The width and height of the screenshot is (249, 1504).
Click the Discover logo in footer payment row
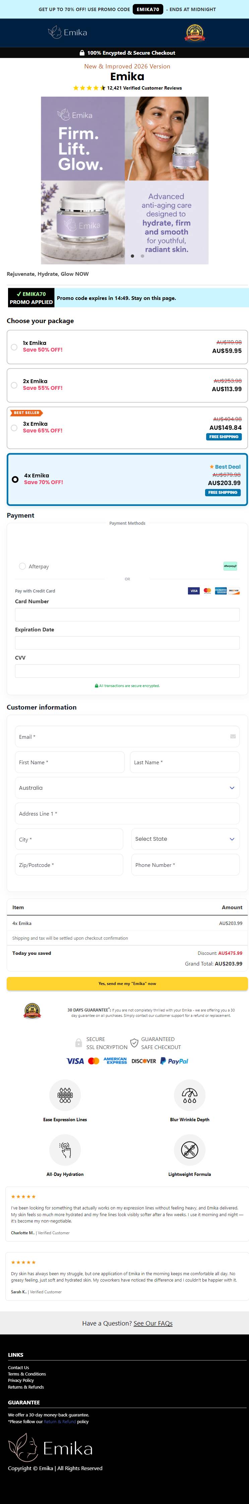pyautogui.click(x=143, y=1061)
